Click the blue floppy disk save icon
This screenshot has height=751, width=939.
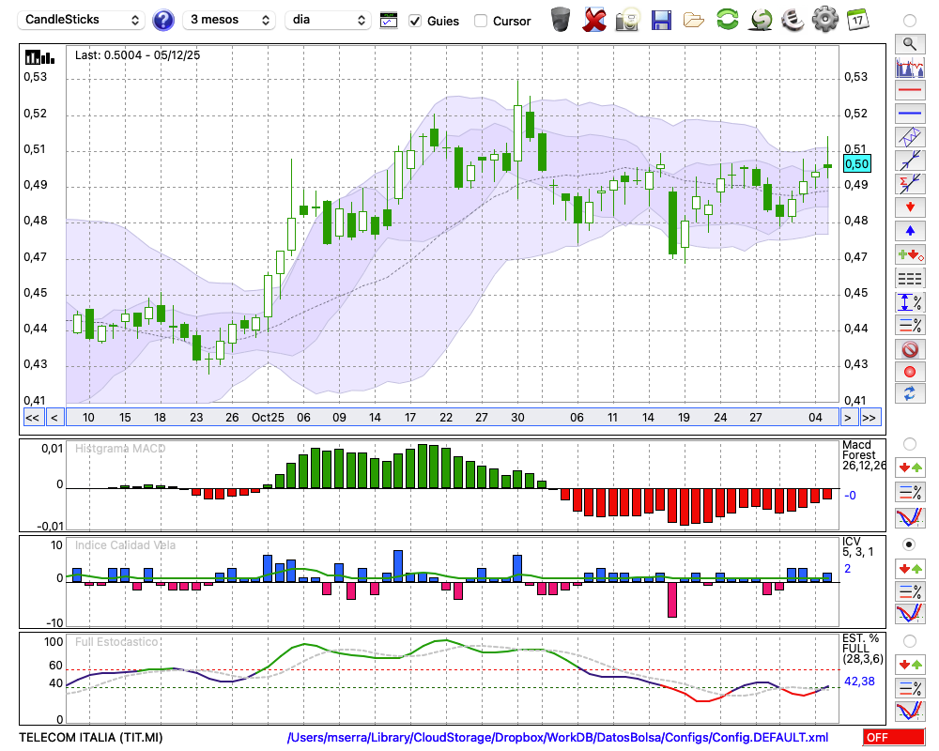(661, 20)
